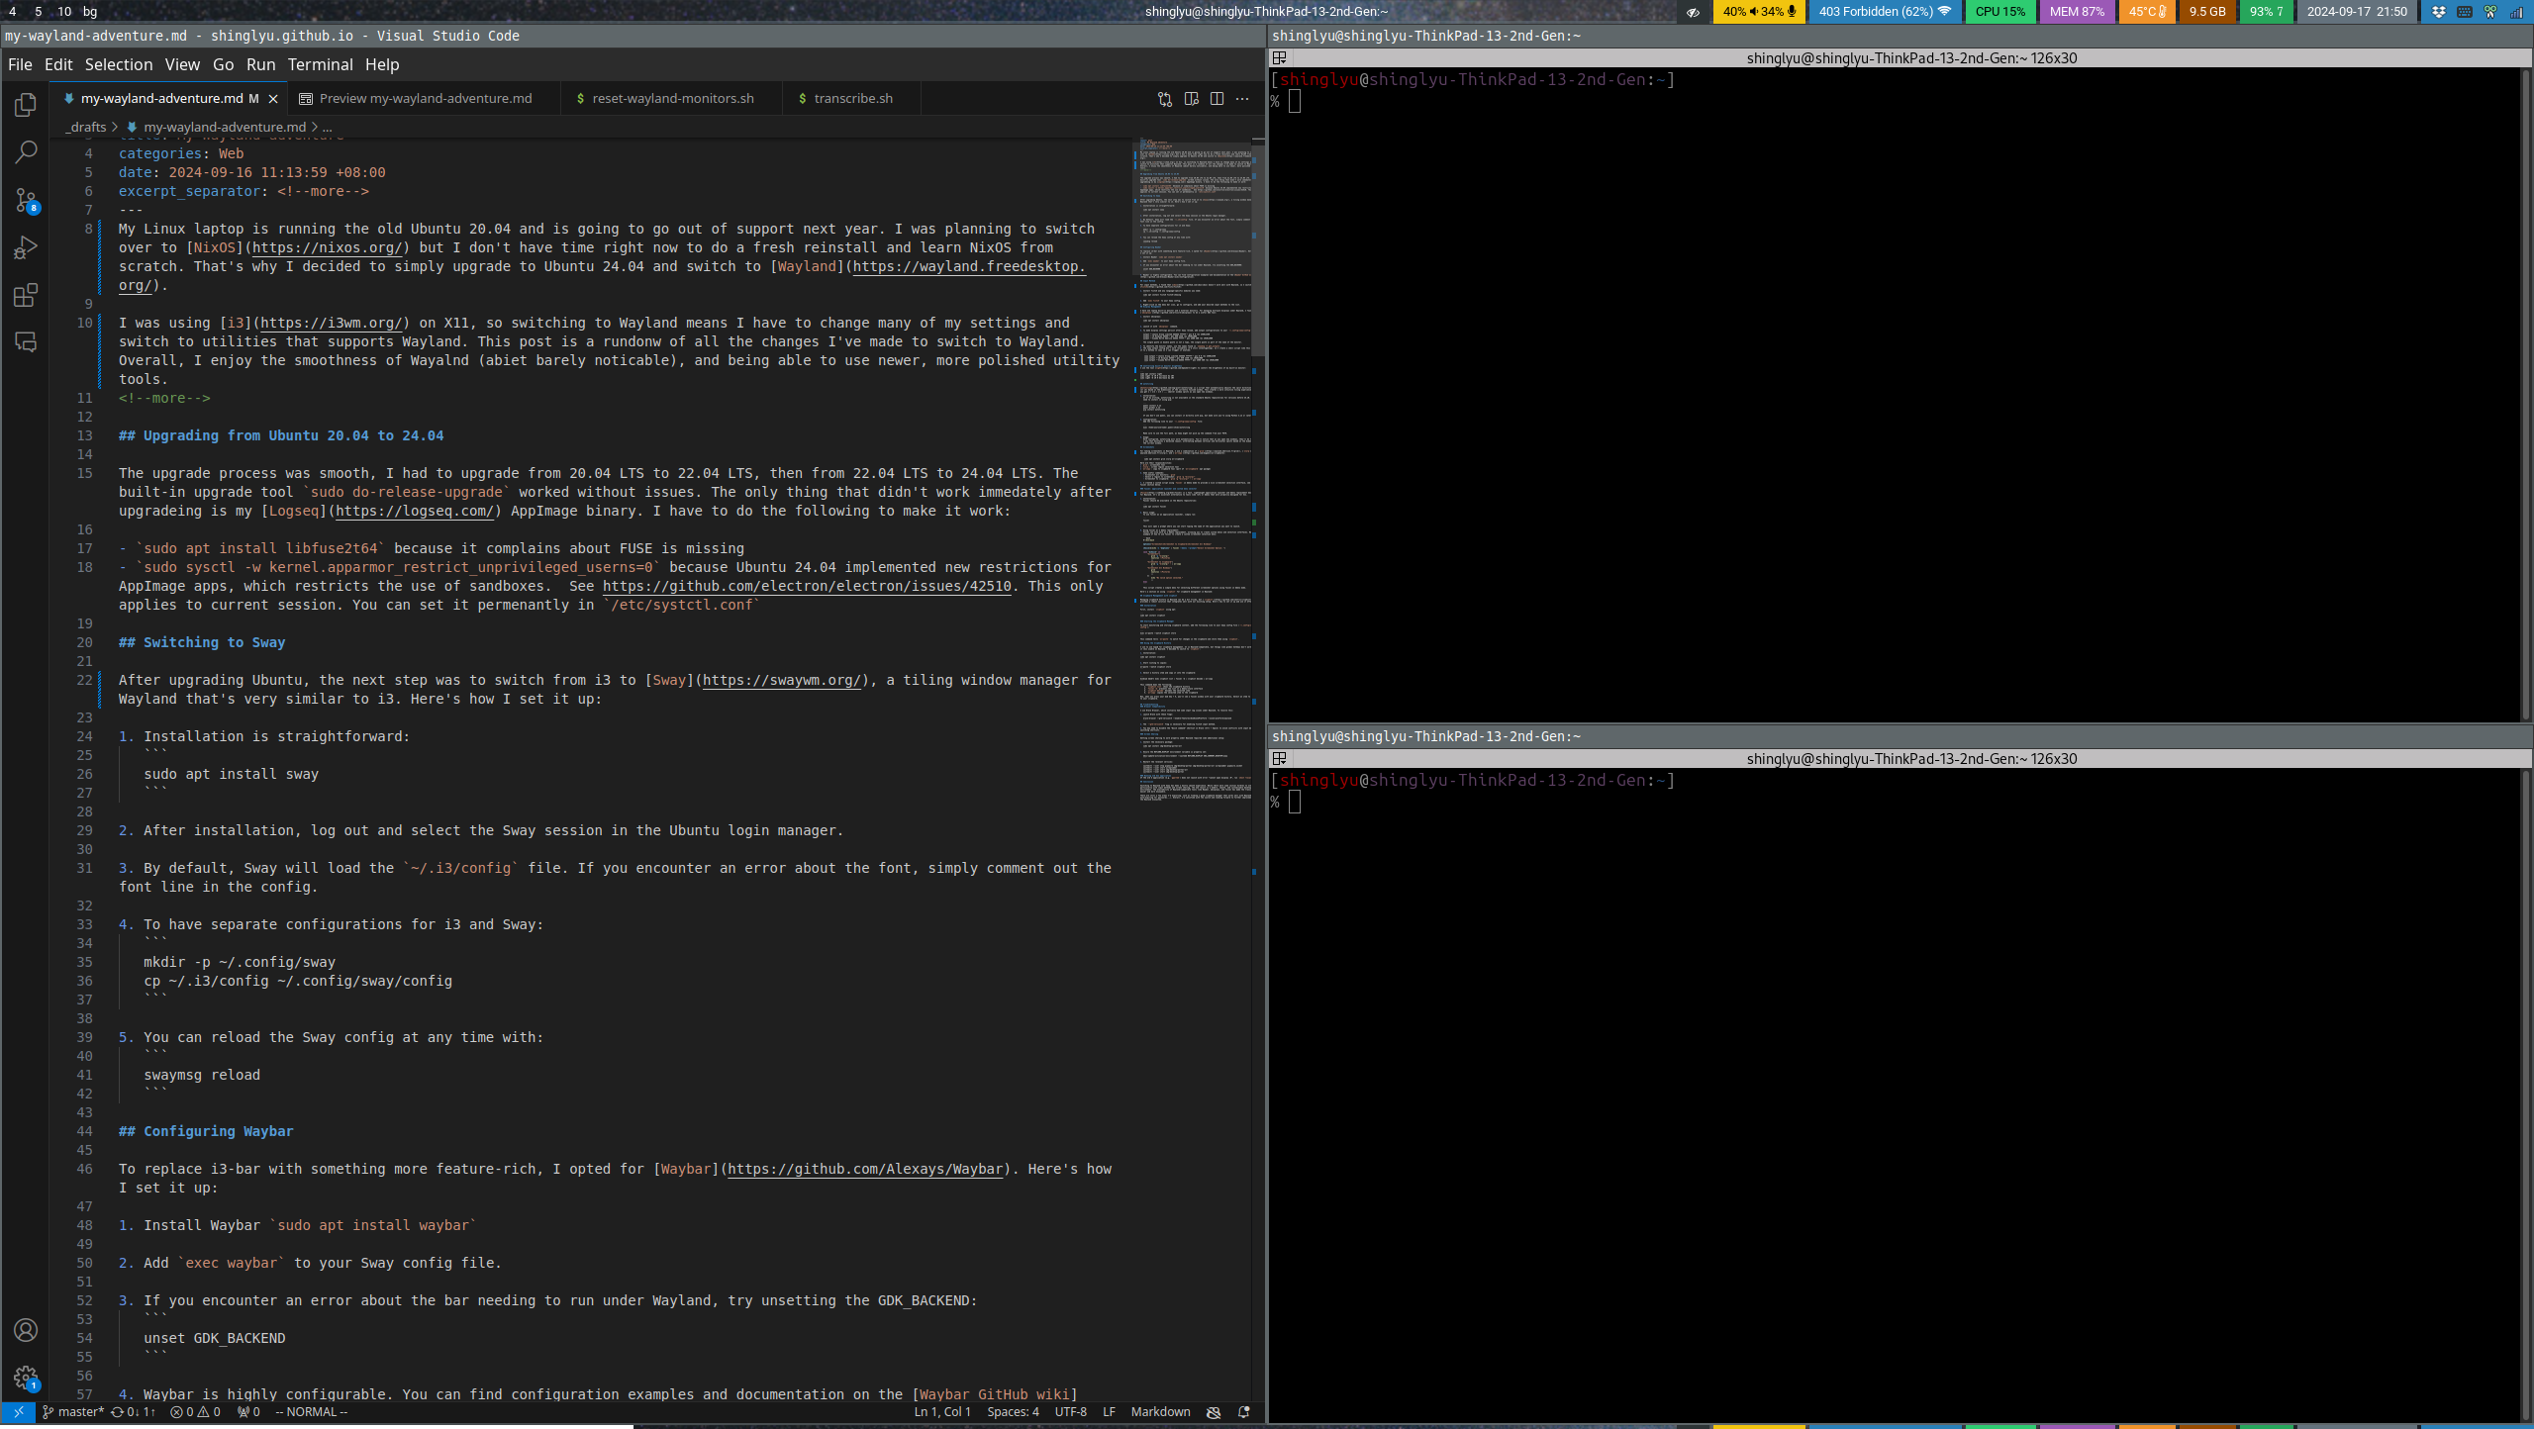The width and height of the screenshot is (2534, 1429).
Task: Click CPU percentage indicator in status bar
Action: click(x=1999, y=12)
